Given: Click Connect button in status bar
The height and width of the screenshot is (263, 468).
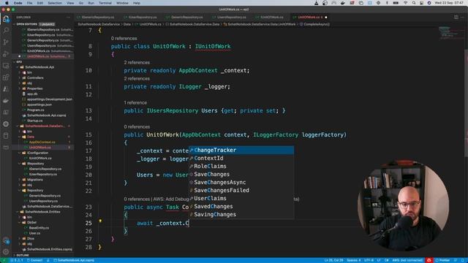Looking at the screenshot, I should [35, 260].
